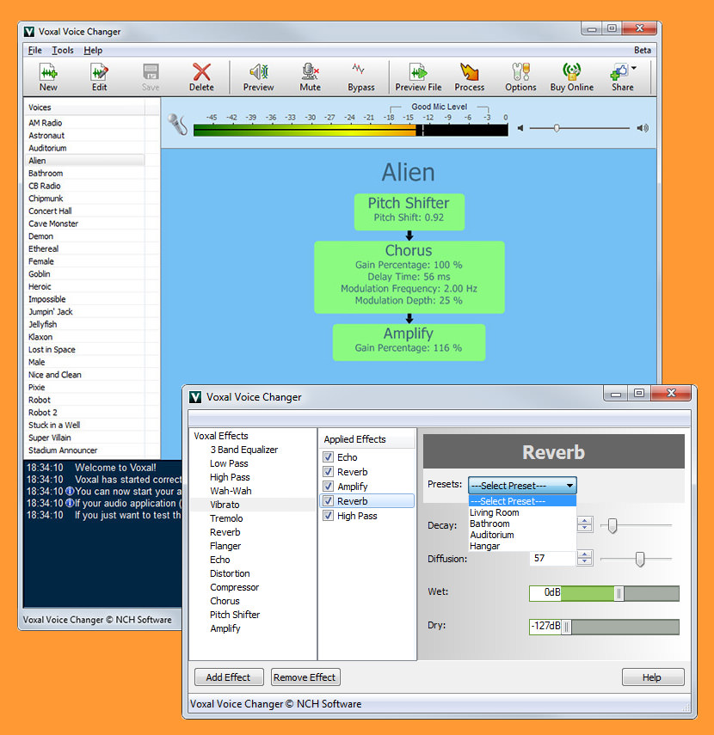Close the Presets combo box
The width and height of the screenshot is (714, 735).
point(522,486)
